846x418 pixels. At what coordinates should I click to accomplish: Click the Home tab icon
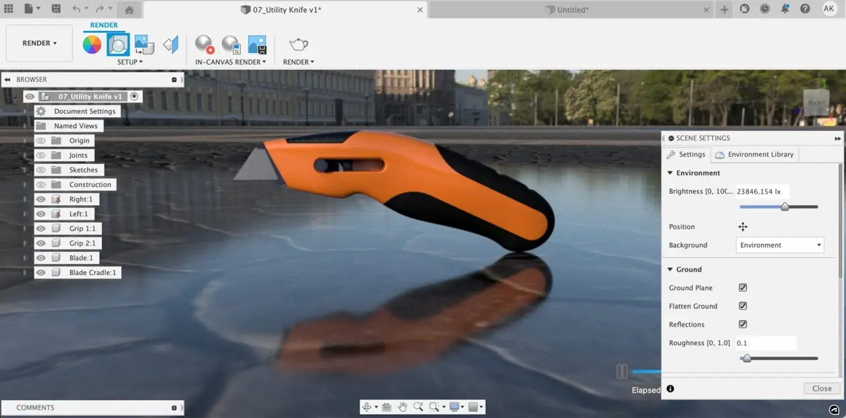129,10
